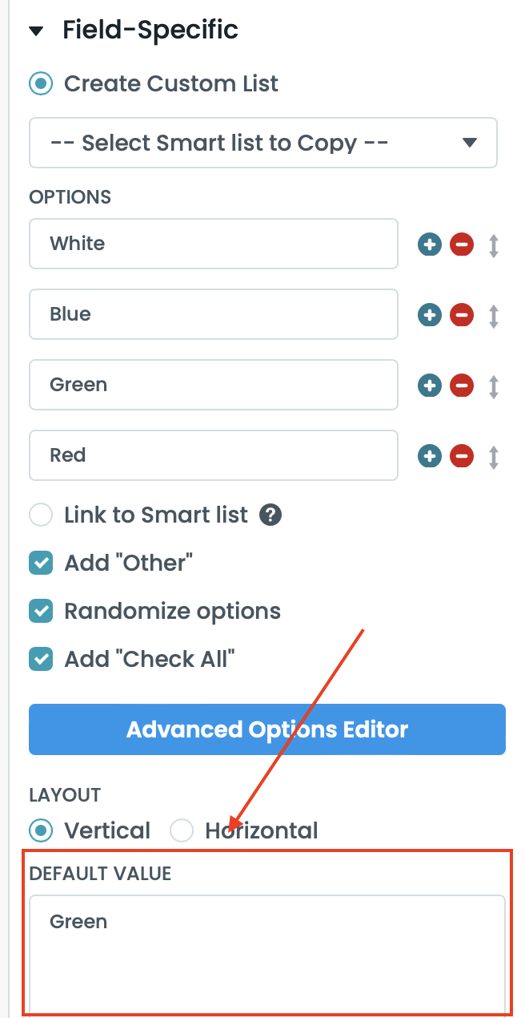Uncheck the Add "Other" checkbox

pos(41,563)
